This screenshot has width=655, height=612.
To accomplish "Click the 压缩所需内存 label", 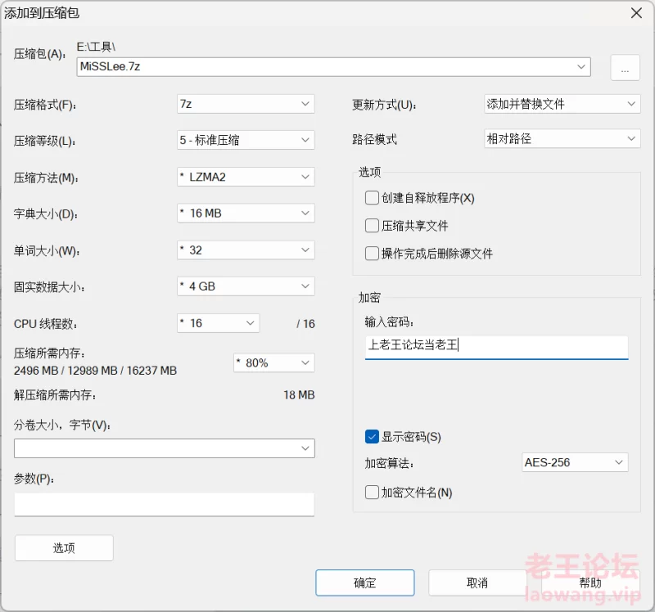I will point(49,353).
